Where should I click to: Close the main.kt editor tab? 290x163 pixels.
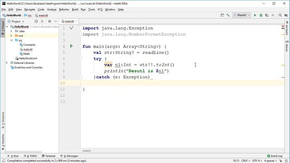[76, 21]
